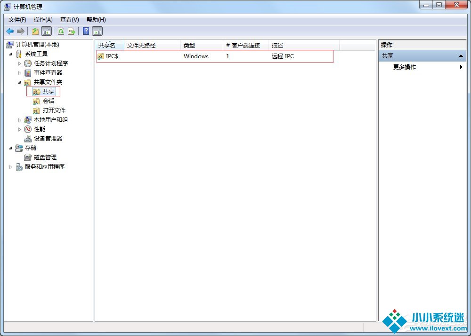Open the 更多操作 submenu
471x336 pixels.
click(422, 67)
